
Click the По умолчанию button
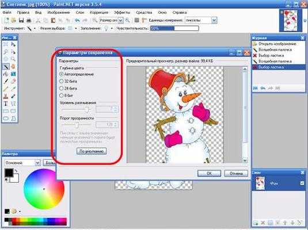[92, 151]
